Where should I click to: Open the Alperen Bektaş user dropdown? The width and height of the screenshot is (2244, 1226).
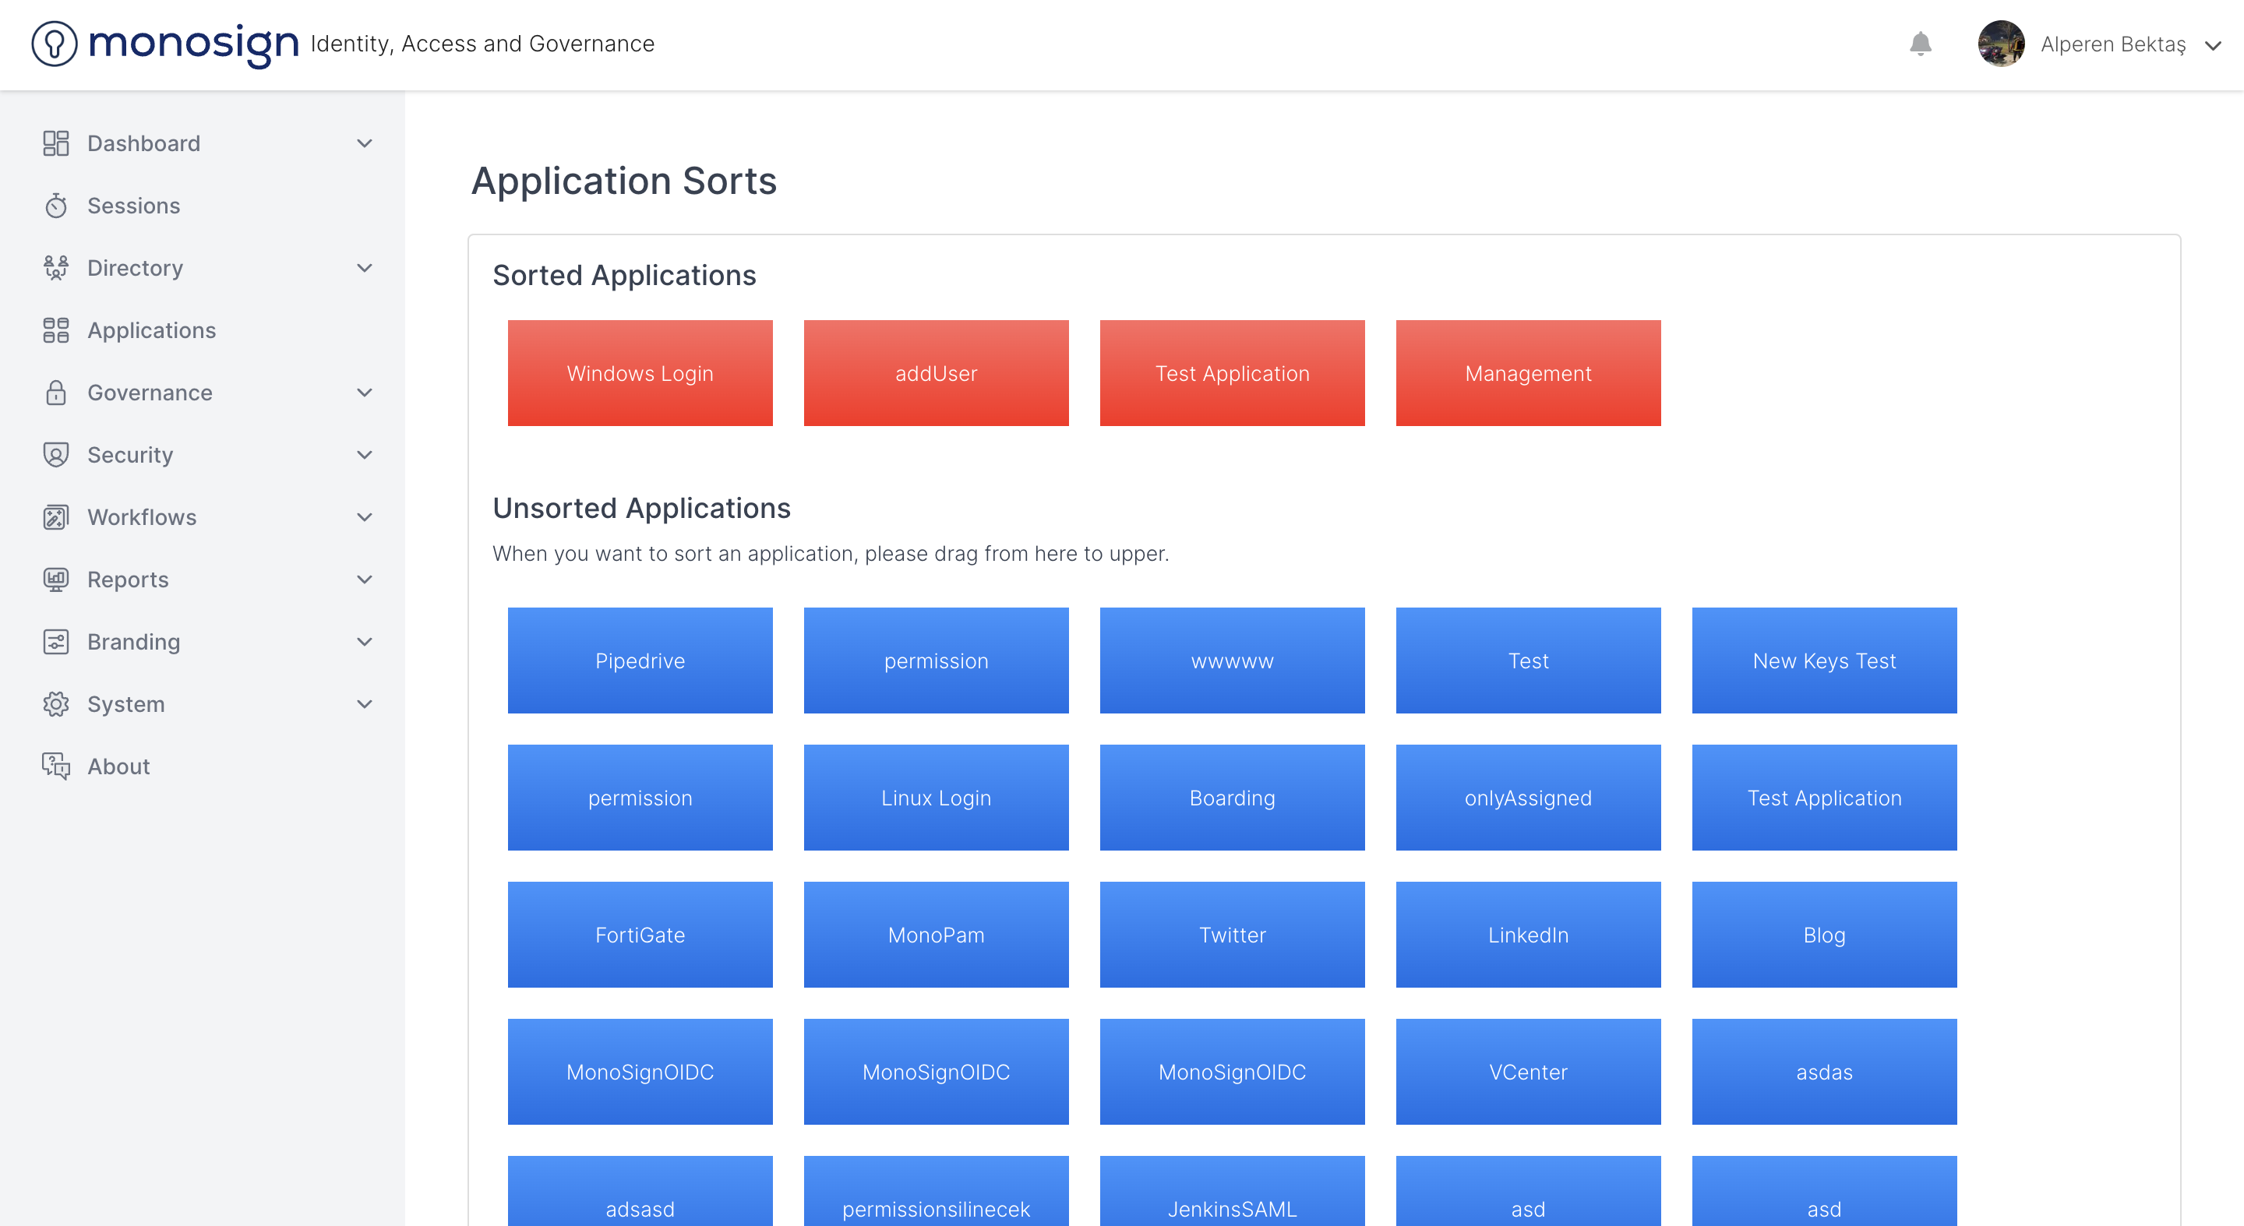point(2213,44)
